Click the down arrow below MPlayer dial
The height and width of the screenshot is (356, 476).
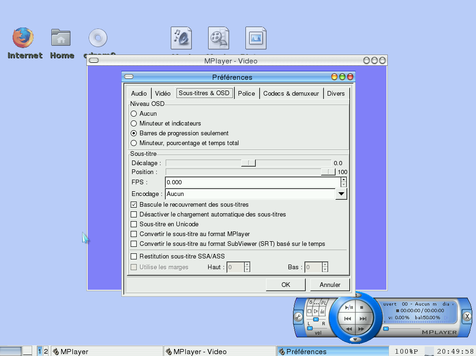pyautogui.click(x=355, y=339)
